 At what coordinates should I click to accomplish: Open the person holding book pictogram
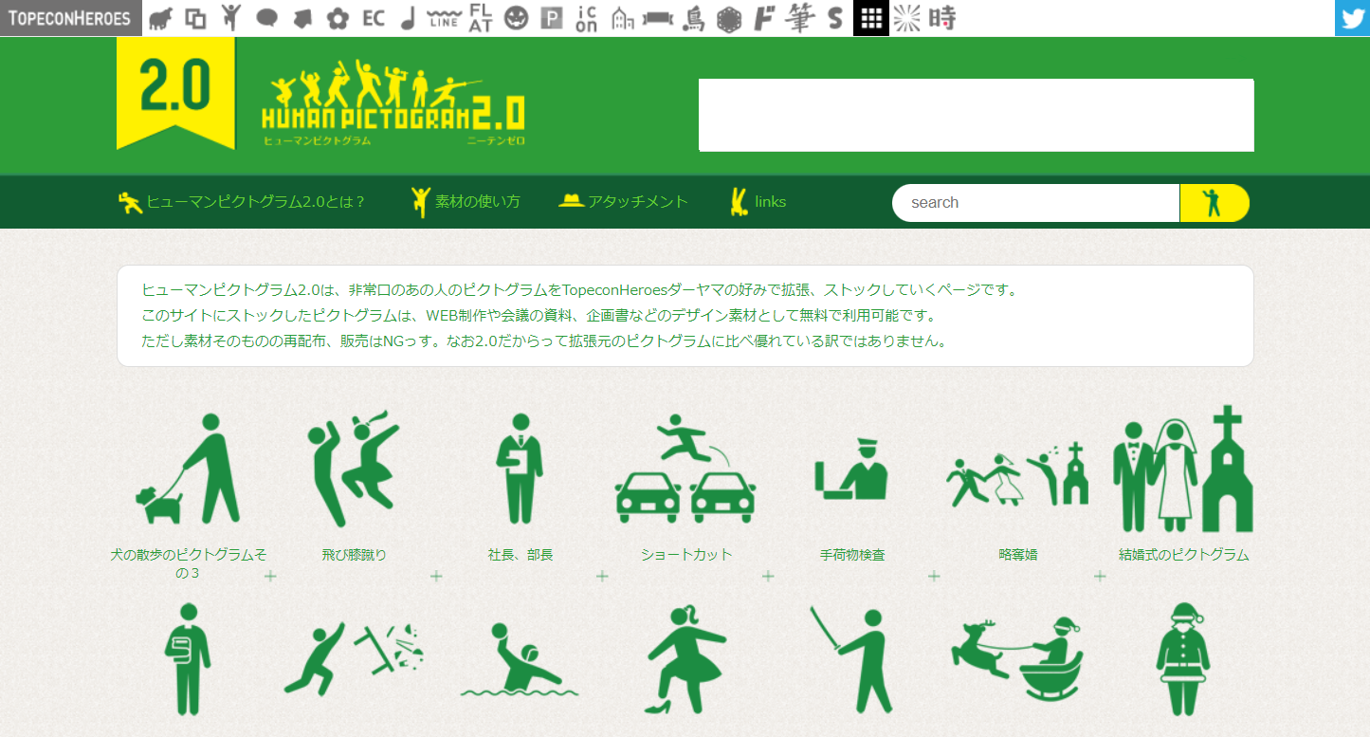click(189, 659)
